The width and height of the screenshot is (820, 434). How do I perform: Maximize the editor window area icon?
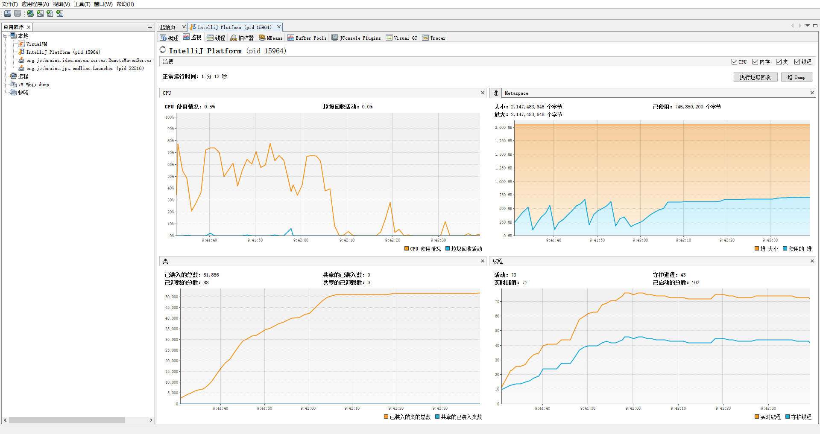(x=815, y=26)
